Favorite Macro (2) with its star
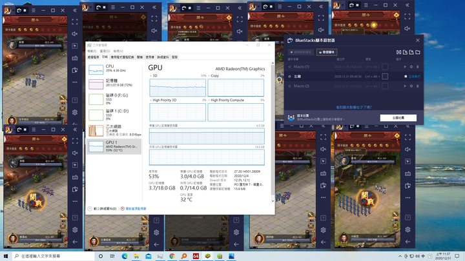465x261 pixels. 290,86
